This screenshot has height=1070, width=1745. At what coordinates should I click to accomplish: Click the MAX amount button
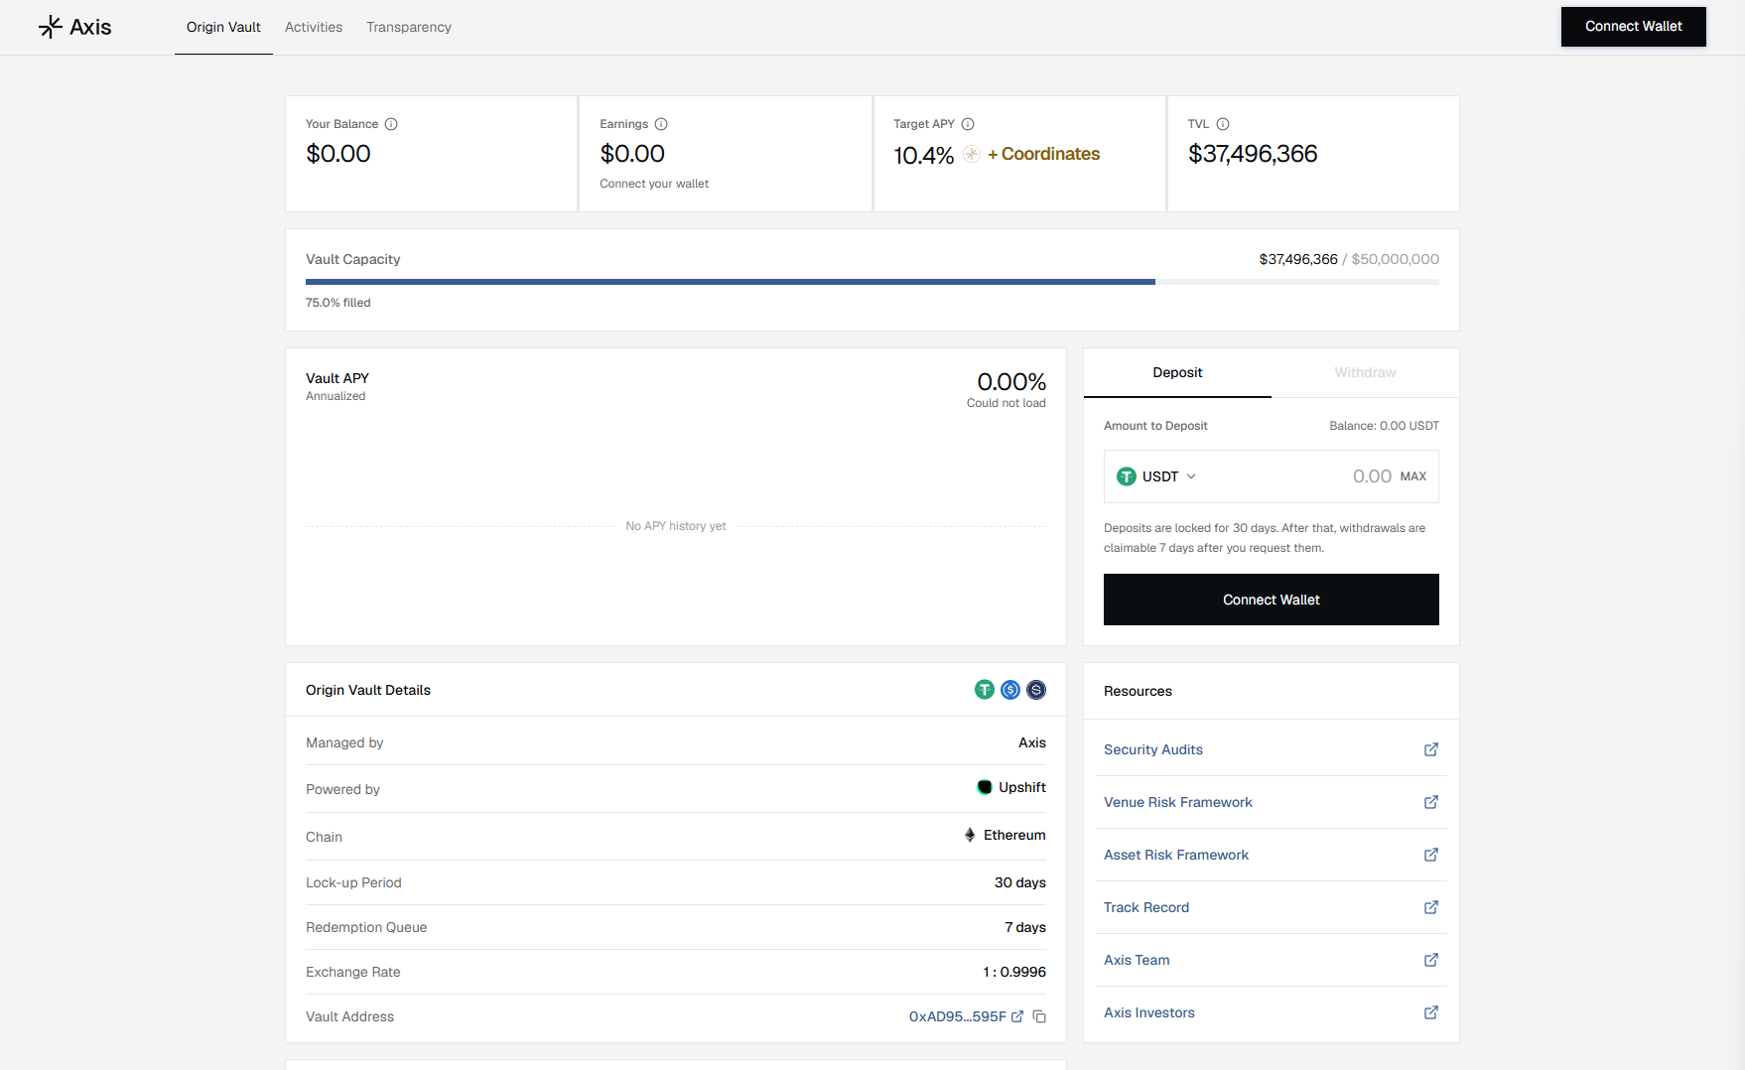coord(1413,476)
